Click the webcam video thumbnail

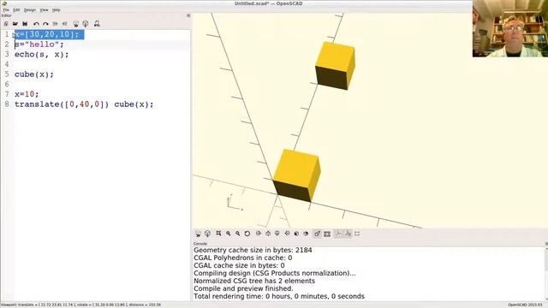tap(510, 28)
